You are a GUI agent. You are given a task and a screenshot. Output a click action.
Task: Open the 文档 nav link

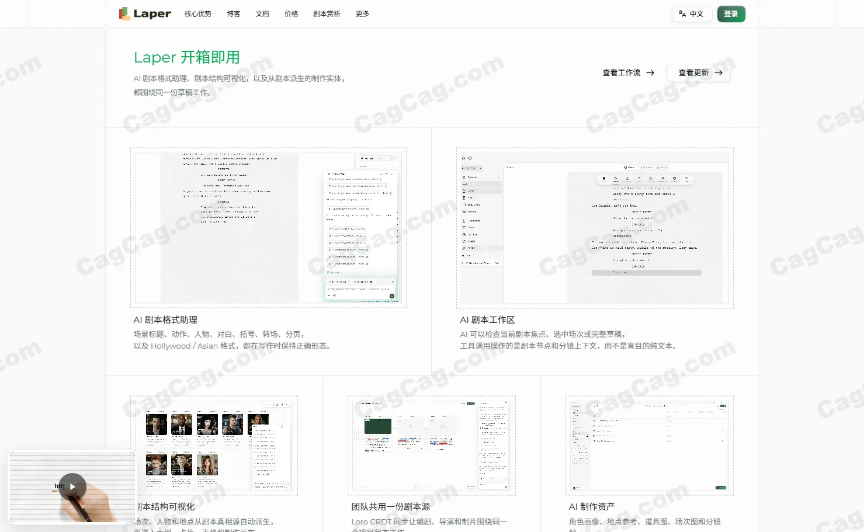tap(262, 14)
